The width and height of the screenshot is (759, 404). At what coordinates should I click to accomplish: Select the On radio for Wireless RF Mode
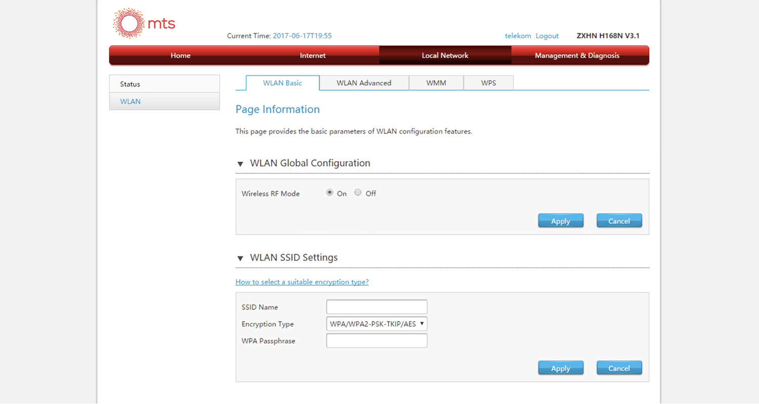click(330, 193)
